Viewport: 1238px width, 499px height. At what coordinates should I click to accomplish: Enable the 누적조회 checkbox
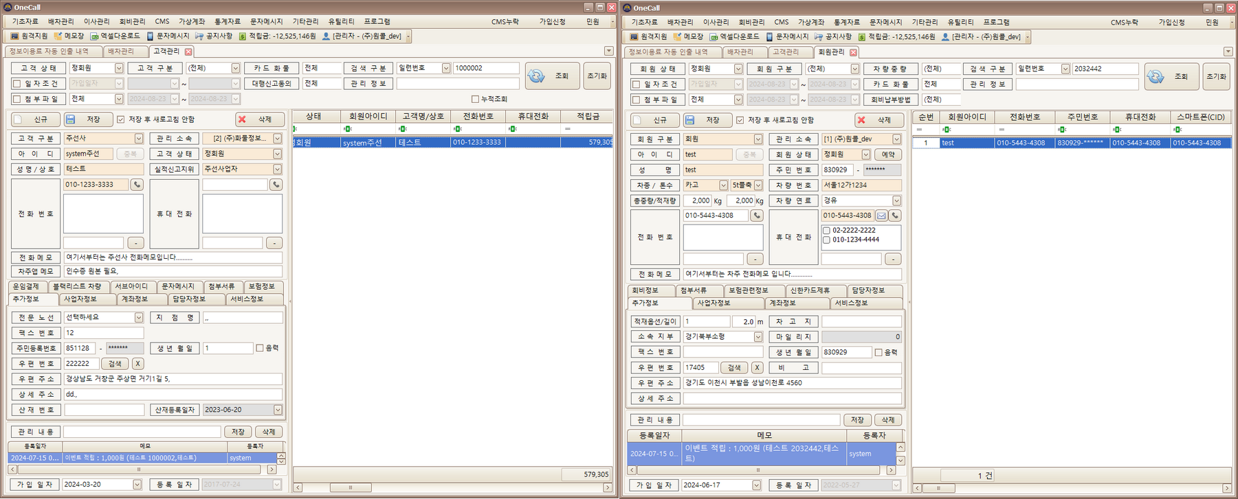[475, 99]
